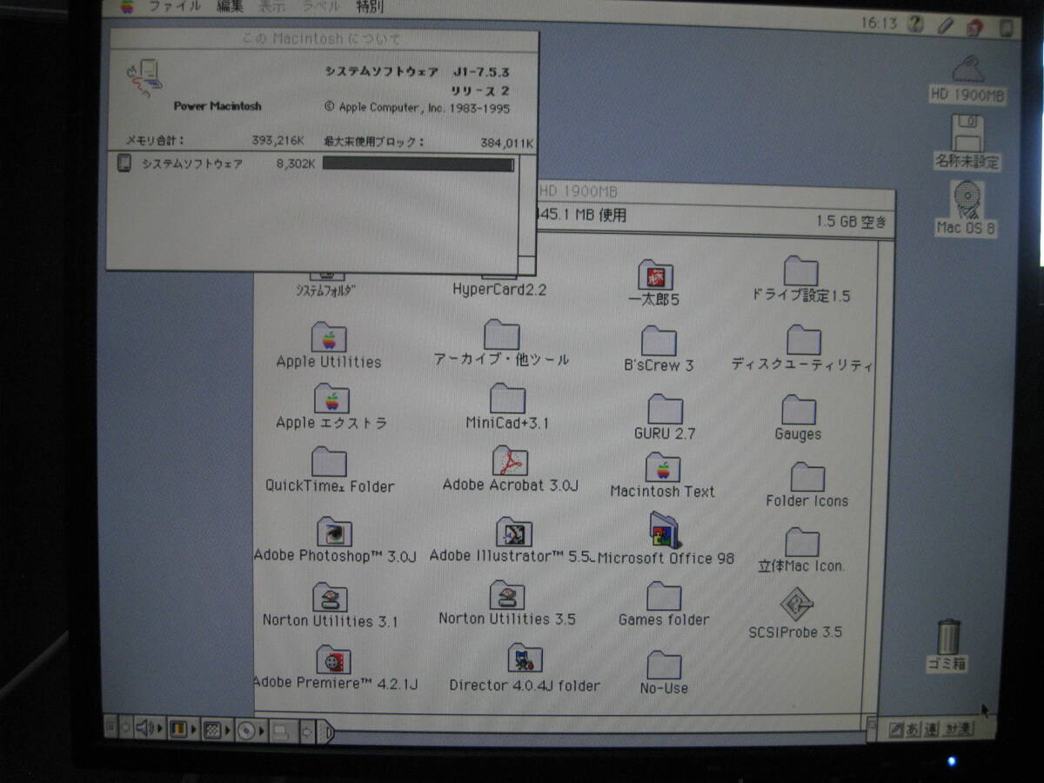Viewport: 1044px width, 783px height.
Task: Select the 立体Mac Icon. folder
Action: click(x=802, y=541)
